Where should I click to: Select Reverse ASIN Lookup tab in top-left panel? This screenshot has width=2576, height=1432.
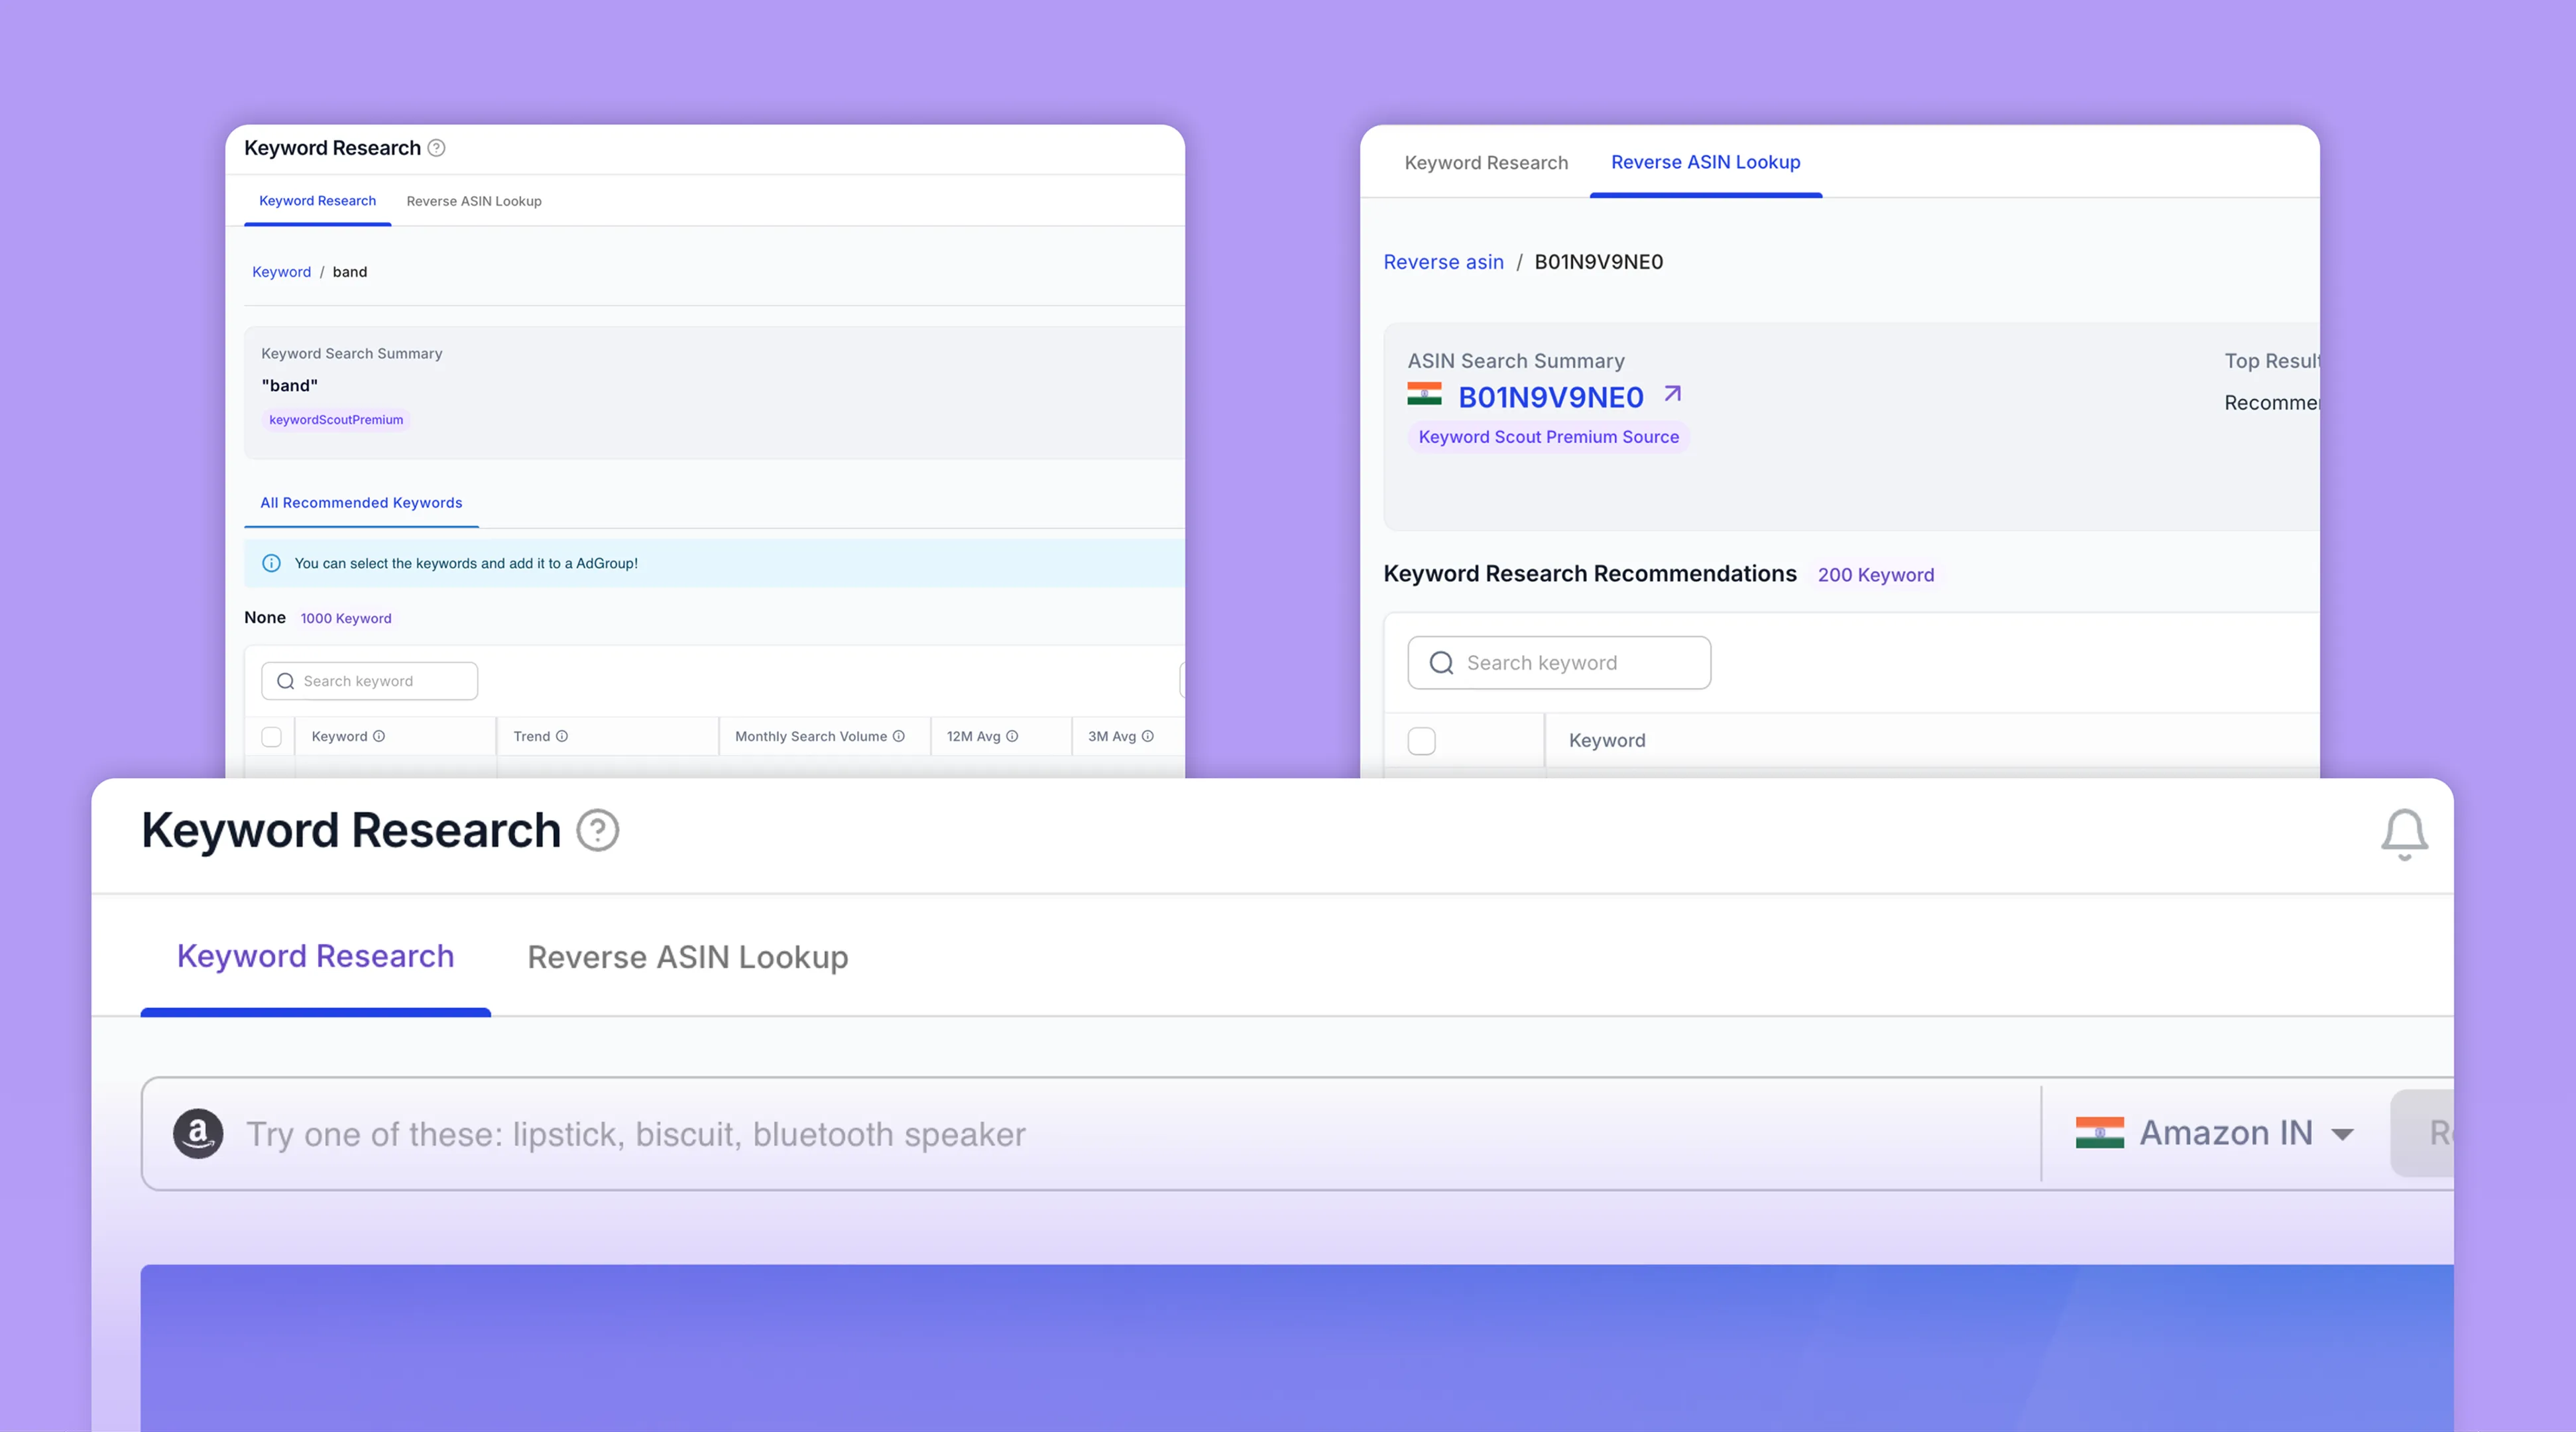click(474, 201)
